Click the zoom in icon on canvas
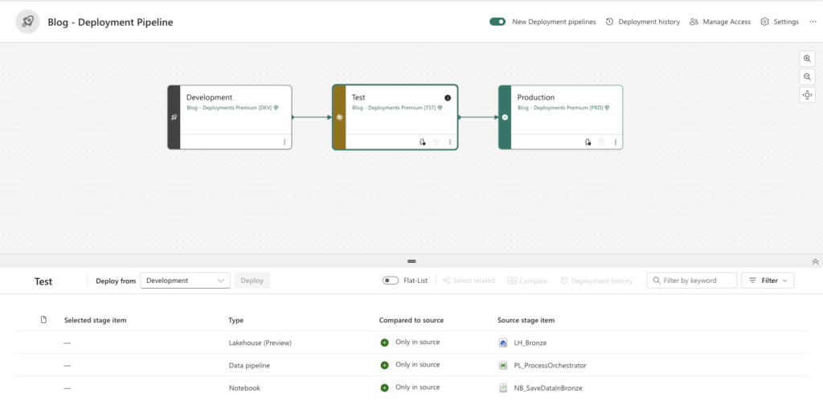Viewport: 823px width, 406px height. click(807, 59)
